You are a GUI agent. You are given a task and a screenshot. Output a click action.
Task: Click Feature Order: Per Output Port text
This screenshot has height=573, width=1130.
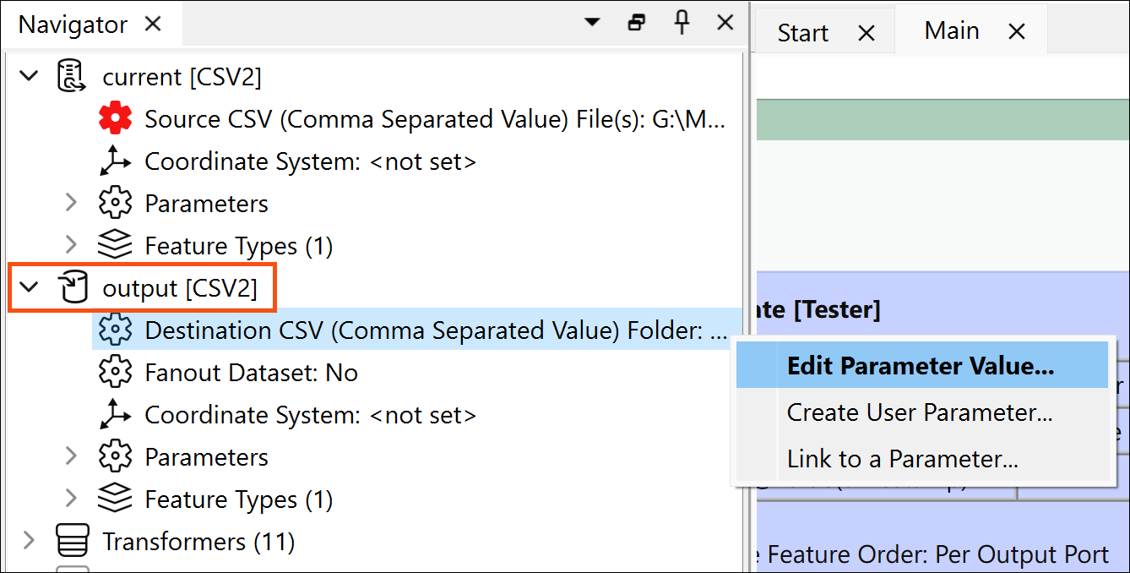(x=937, y=554)
